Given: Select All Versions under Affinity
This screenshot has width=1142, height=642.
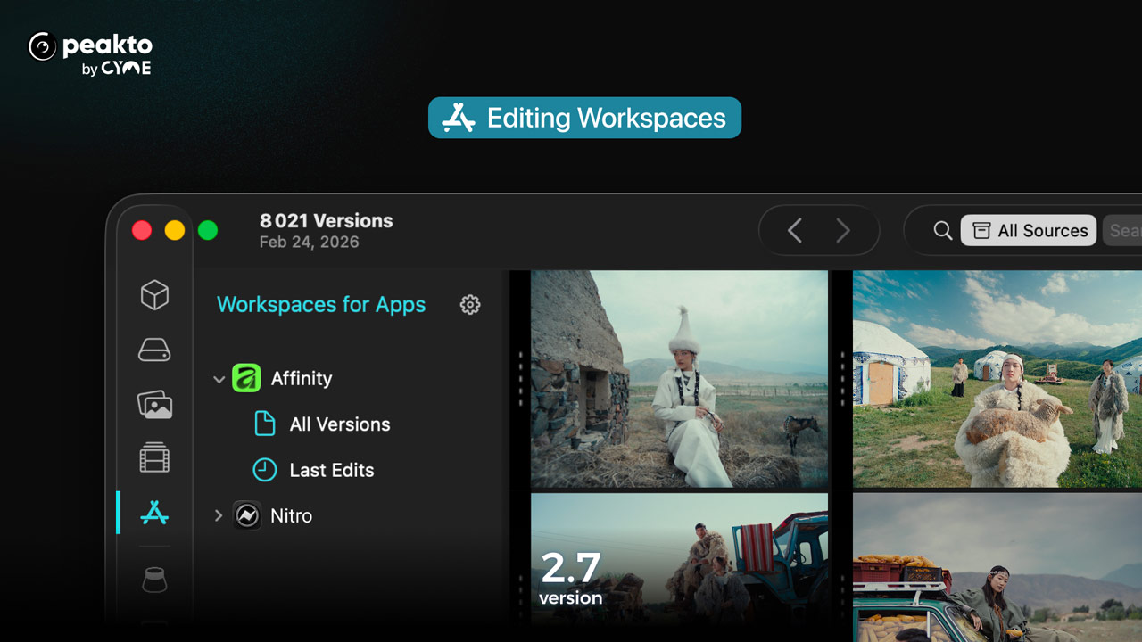Looking at the screenshot, I should (339, 424).
